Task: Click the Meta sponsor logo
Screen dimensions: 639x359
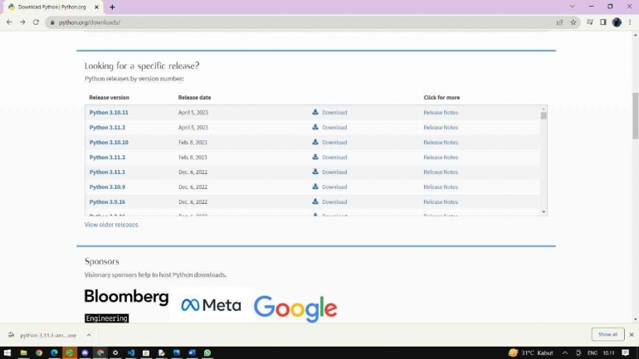Action: 211,305
